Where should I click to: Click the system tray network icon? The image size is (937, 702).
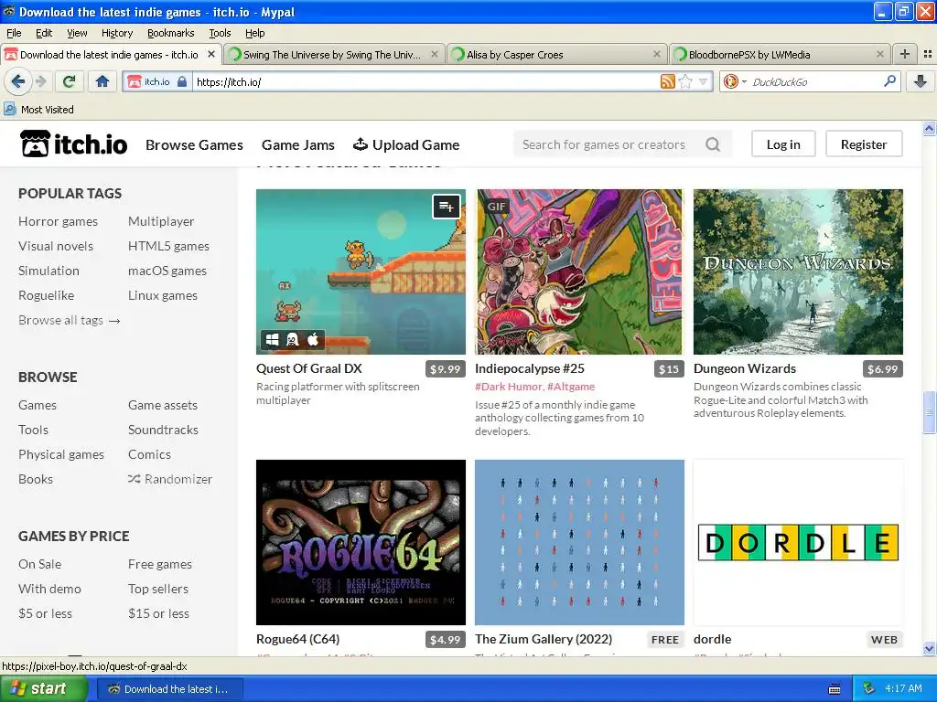click(869, 689)
